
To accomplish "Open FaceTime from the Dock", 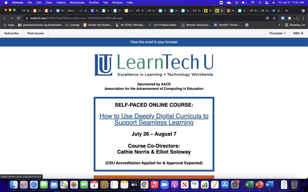I will click(x=84, y=184).
